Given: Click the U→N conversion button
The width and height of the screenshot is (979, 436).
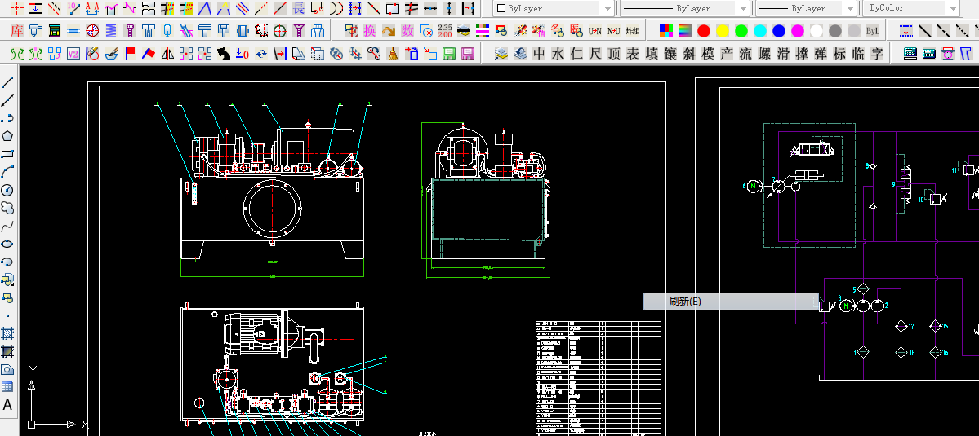Looking at the screenshot, I should pos(595,30).
